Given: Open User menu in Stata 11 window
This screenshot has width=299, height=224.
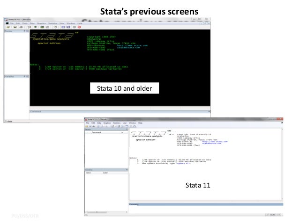Looking at the screenshot, I should (x=125, y=123).
